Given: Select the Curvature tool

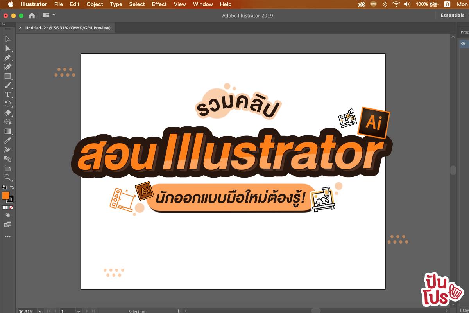Looking at the screenshot, I should point(7,67).
